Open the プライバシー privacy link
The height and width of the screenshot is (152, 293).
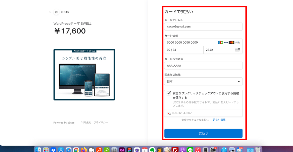point(101,123)
